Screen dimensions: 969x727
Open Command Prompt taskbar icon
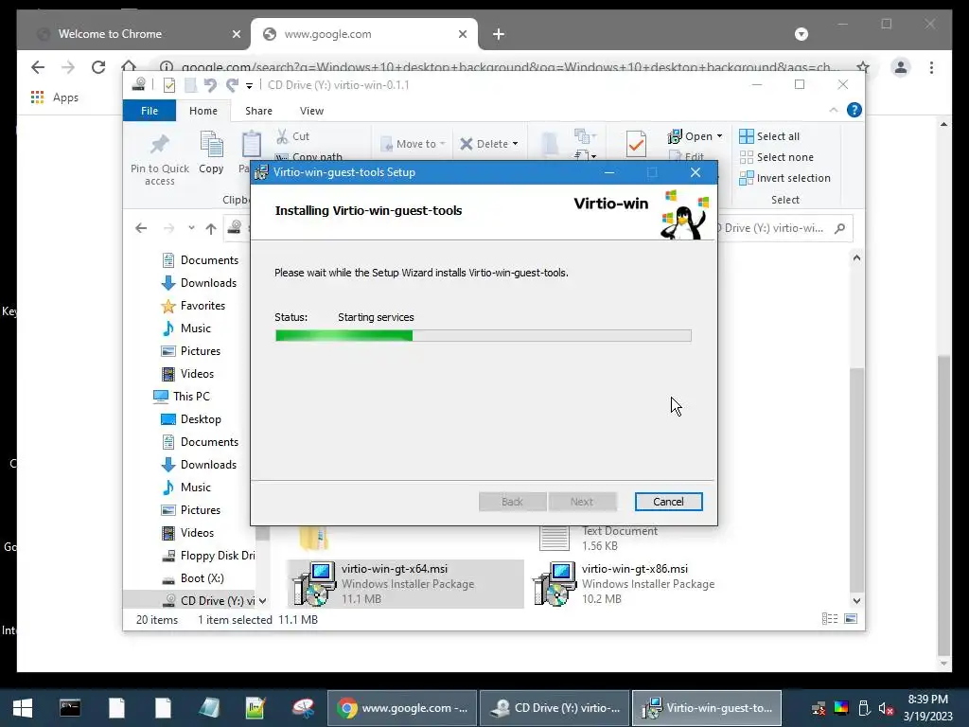pos(70,707)
